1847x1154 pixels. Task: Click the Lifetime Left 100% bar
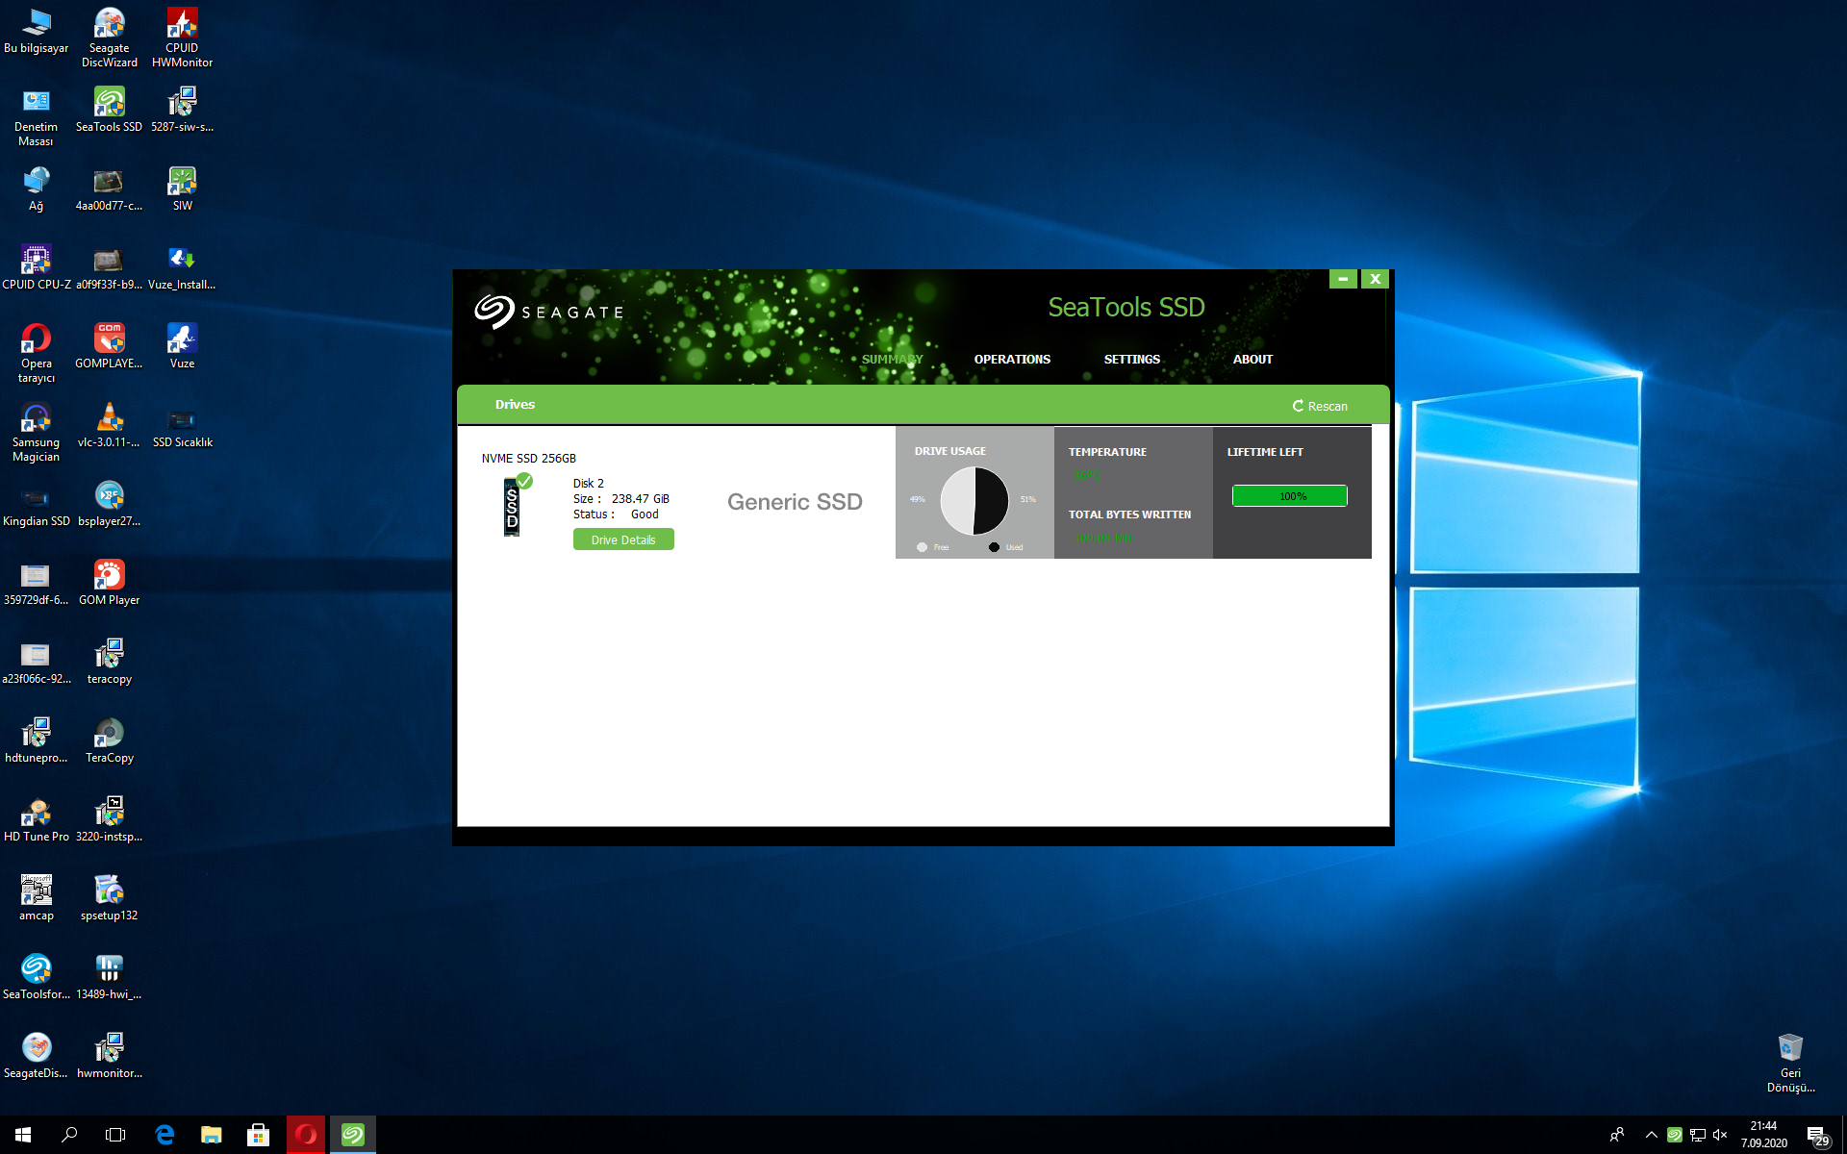click(x=1290, y=496)
